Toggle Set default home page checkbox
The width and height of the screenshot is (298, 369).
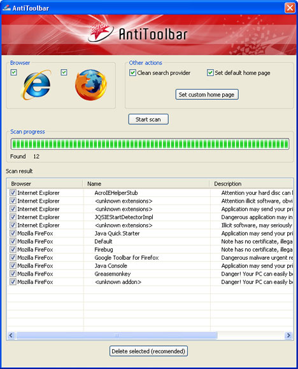point(210,72)
